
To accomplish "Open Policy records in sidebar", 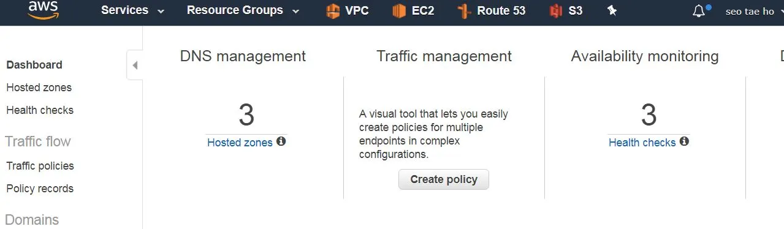I will pos(40,189).
